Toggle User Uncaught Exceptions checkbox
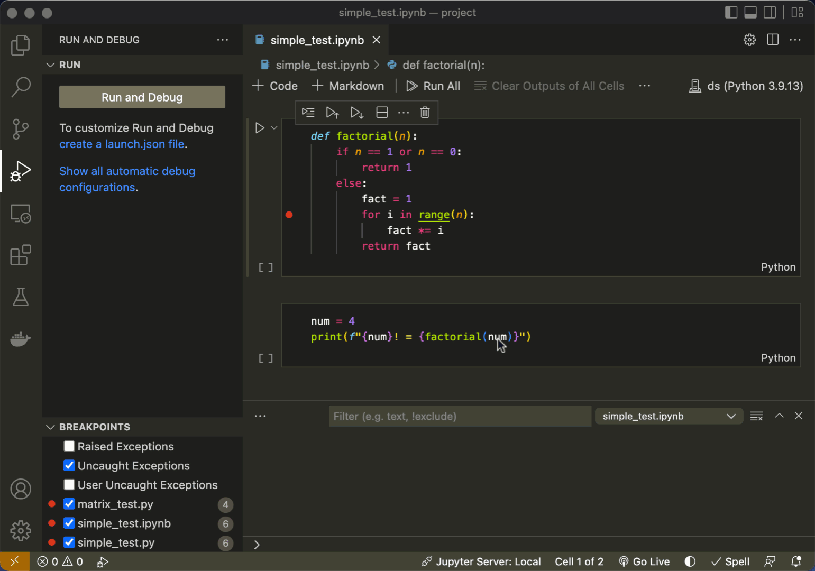 [69, 484]
